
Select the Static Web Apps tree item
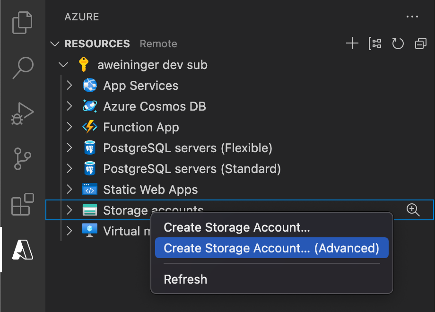click(150, 190)
